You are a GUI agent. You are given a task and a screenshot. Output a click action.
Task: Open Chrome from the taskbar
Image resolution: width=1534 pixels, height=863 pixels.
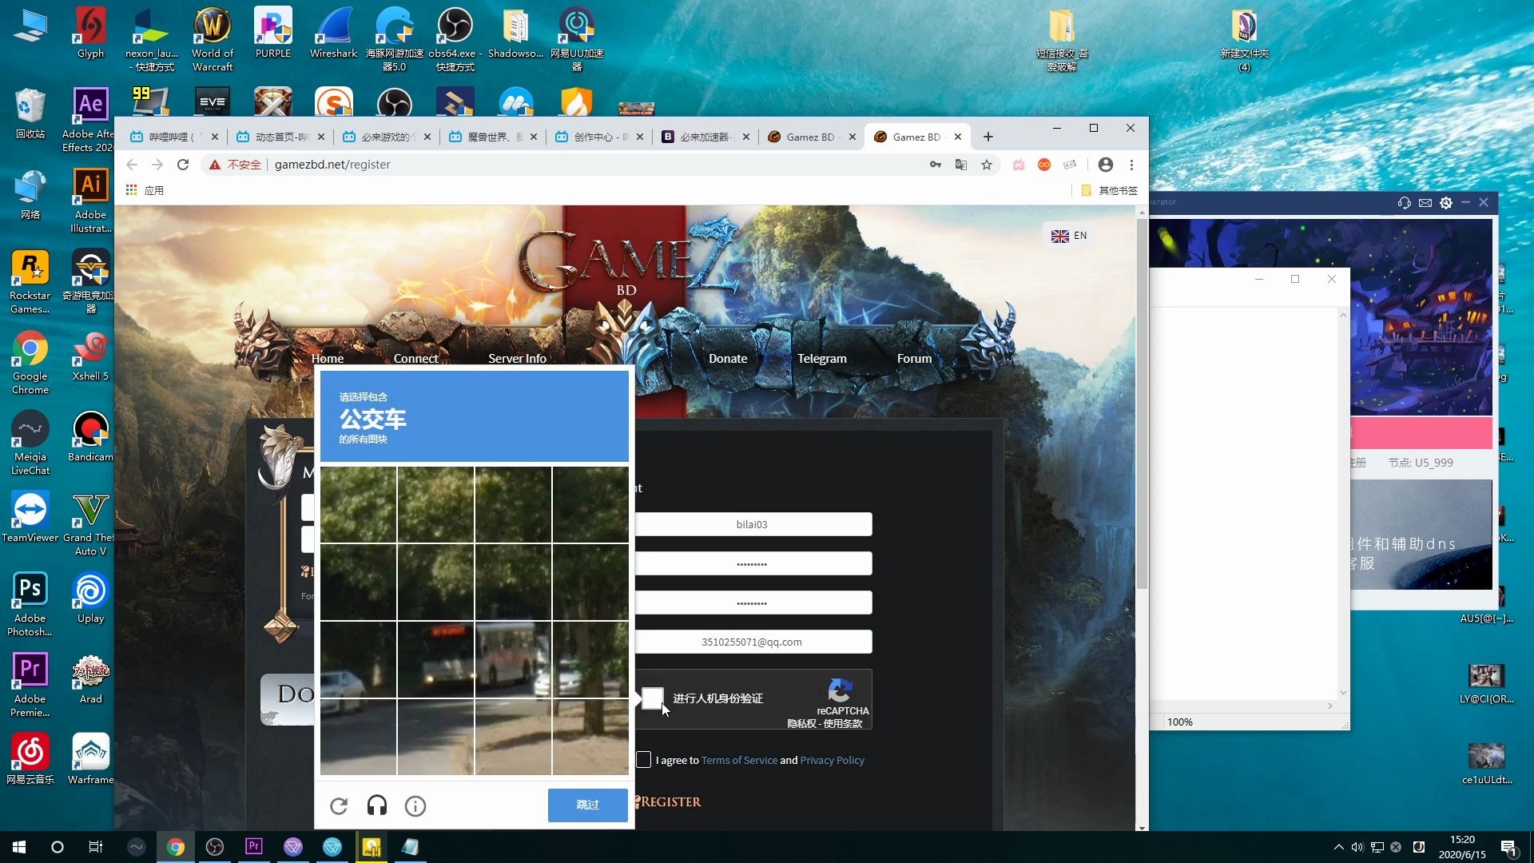176,847
